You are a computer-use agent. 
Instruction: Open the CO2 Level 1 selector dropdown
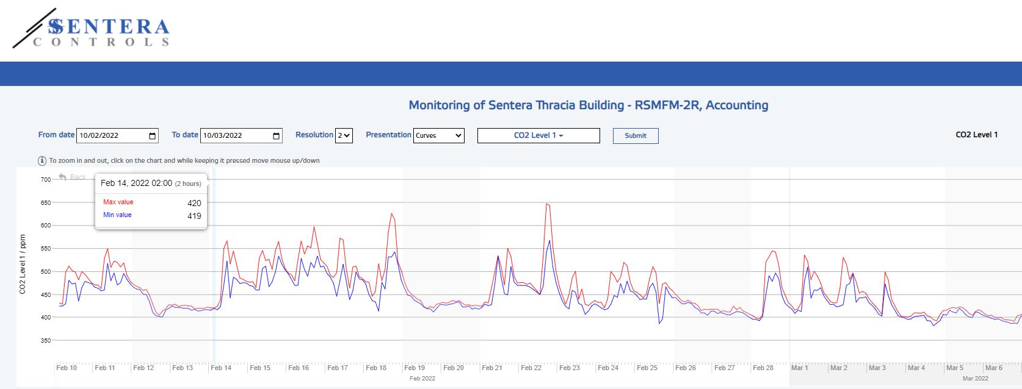tap(538, 135)
